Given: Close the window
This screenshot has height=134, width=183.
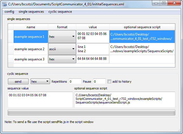Looking at the screenshot, I should (x=174, y=3).
